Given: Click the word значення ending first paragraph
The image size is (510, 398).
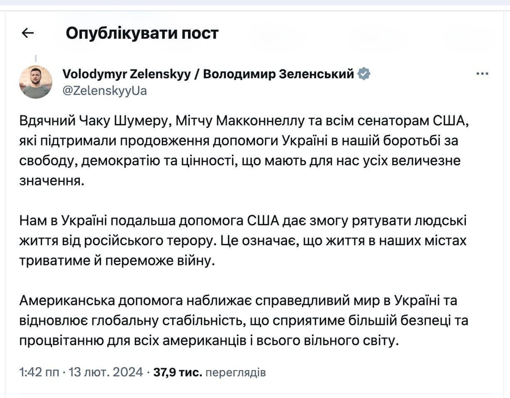Looking at the screenshot, I should click(50, 181).
